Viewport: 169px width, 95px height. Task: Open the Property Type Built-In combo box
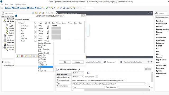pyautogui.click(x=78, y=73)
